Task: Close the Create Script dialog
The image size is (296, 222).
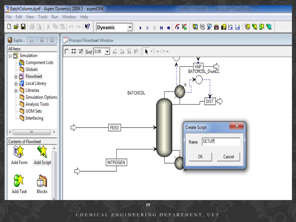Action: [x=237, y=125]
